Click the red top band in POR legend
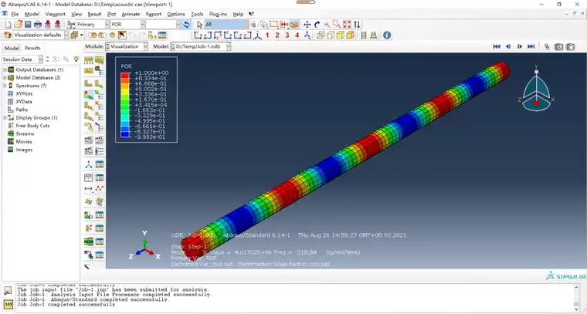587x314 pixels. pyautogui.click(x=125, y=76)
